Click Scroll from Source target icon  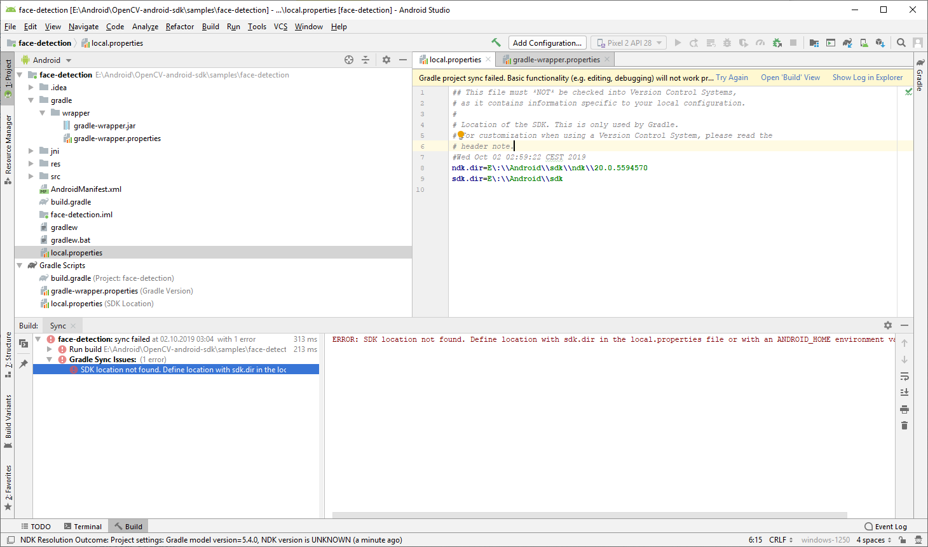[x=349, y=60]
